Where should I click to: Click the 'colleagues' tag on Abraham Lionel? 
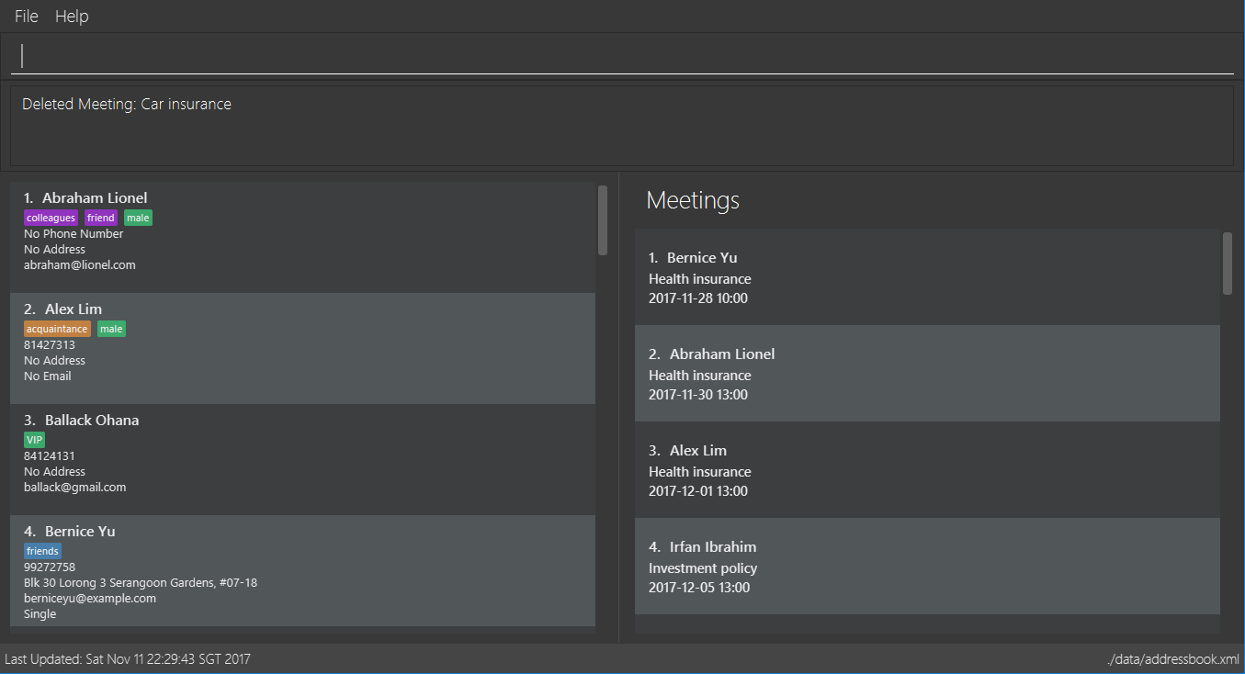51,218
